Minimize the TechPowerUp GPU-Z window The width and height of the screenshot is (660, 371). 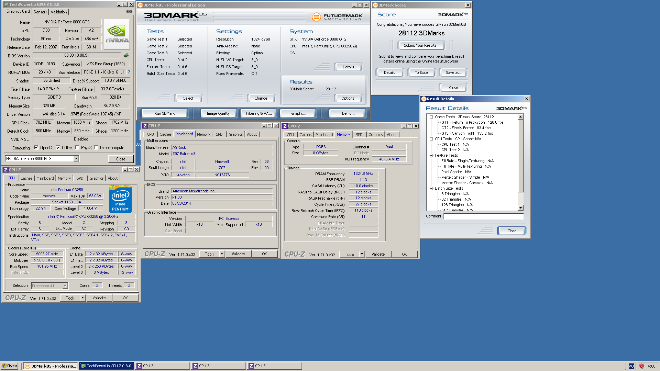(119, 4)
